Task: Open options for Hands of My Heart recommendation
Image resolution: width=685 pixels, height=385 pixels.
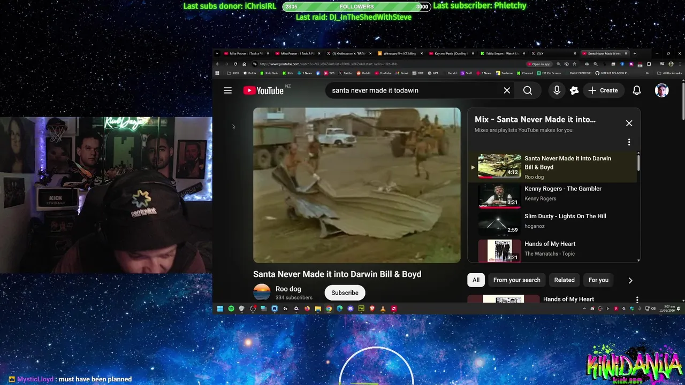Action: [x=637, y=299]
